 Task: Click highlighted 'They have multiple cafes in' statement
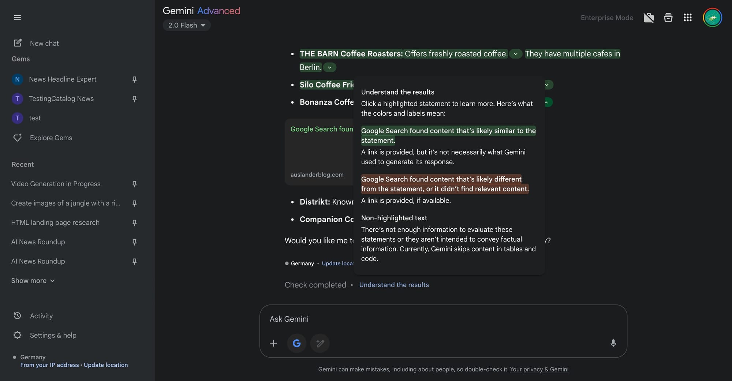pyautogui.click(x=572, y=54)
